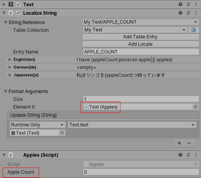Open presets for the Text component
The width and height of the screenshot is (201, 178).
point(188,4)
